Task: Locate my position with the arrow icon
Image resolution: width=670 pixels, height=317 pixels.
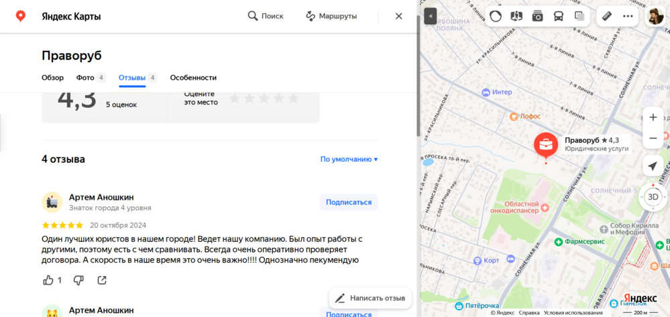Action: coord(653,166)
